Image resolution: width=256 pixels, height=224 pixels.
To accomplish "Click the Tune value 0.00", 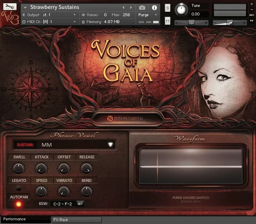I will click(x=195, y=14).
